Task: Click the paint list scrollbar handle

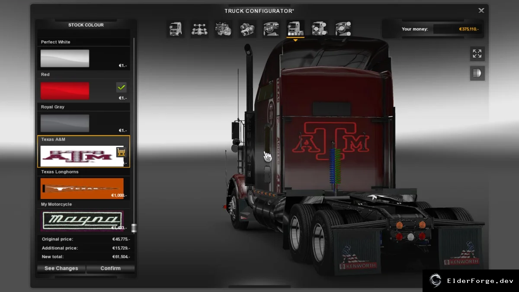Action: click(134, 228)
